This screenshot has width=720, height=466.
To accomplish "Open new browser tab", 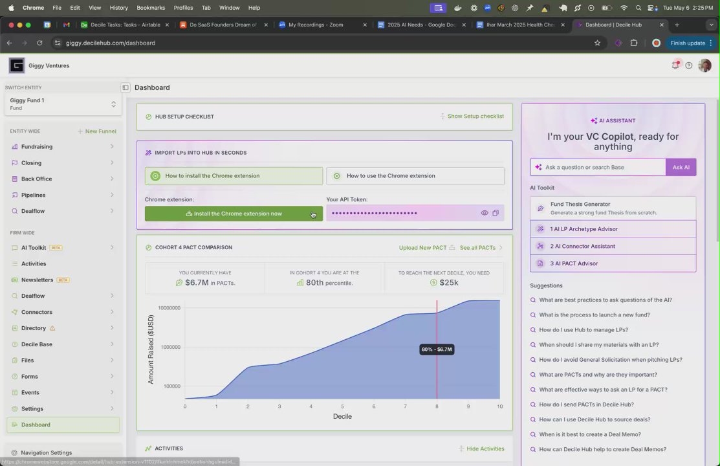I will (677, 25).
